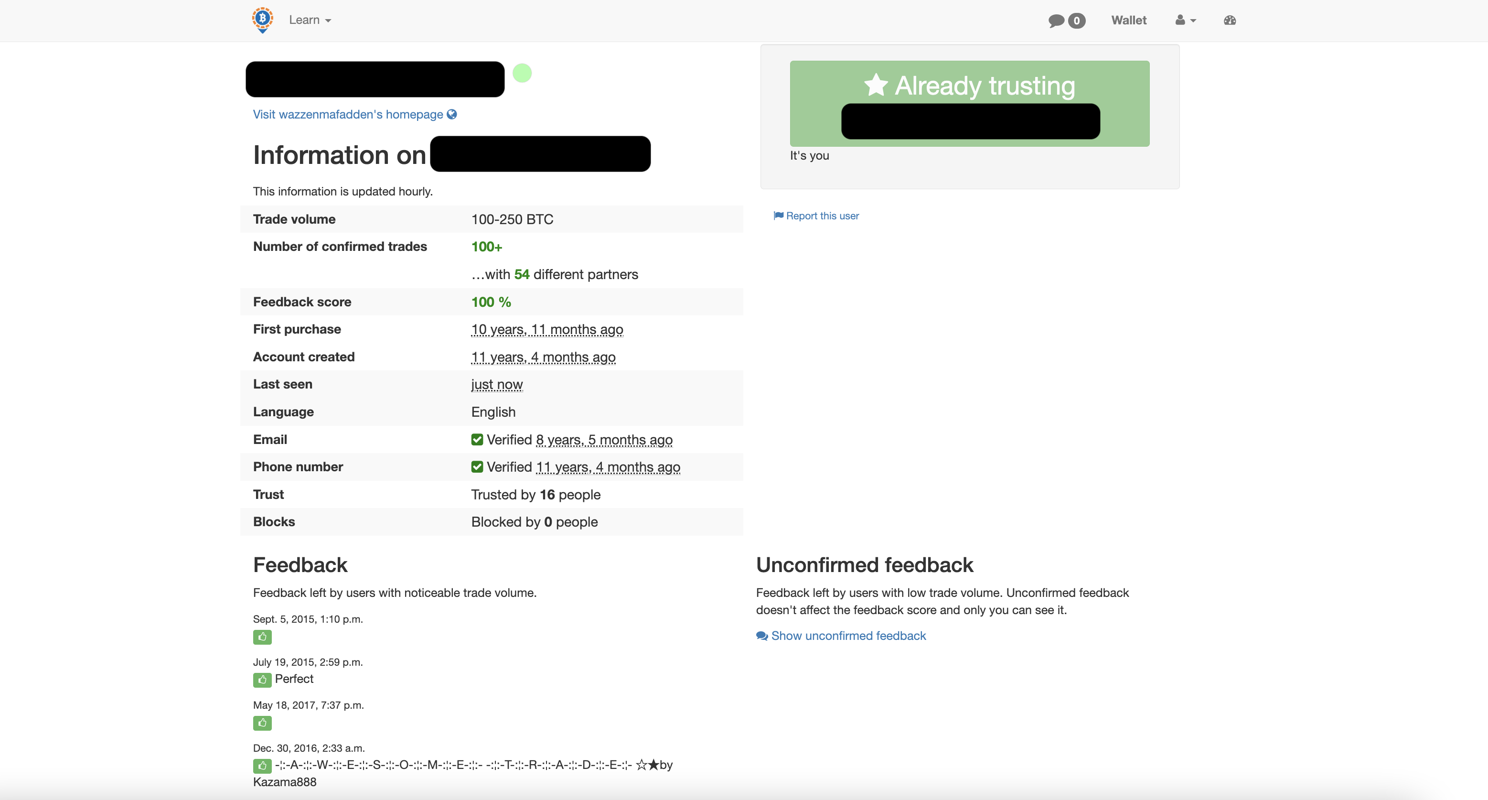Viewport: 1488px width, 800px height.
Task: Click the comments icon beside Show unconfirmed
Action: 762,636
